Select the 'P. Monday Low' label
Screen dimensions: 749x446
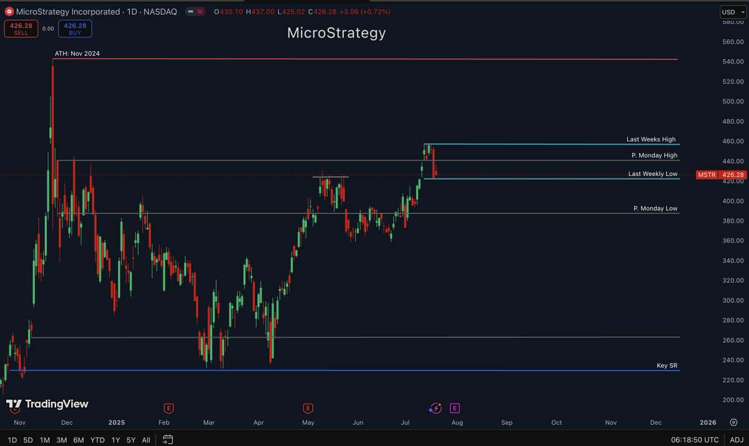[x=655, y=209]
